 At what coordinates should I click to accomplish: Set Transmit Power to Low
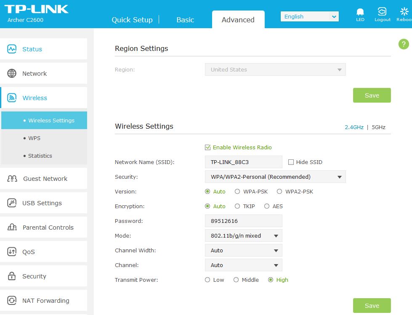(x=207, y=280)
